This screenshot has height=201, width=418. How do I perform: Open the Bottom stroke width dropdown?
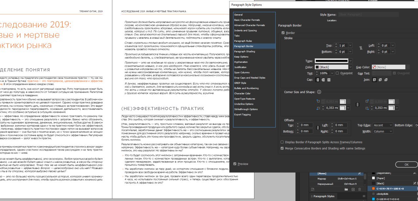[x=351, y=52]
